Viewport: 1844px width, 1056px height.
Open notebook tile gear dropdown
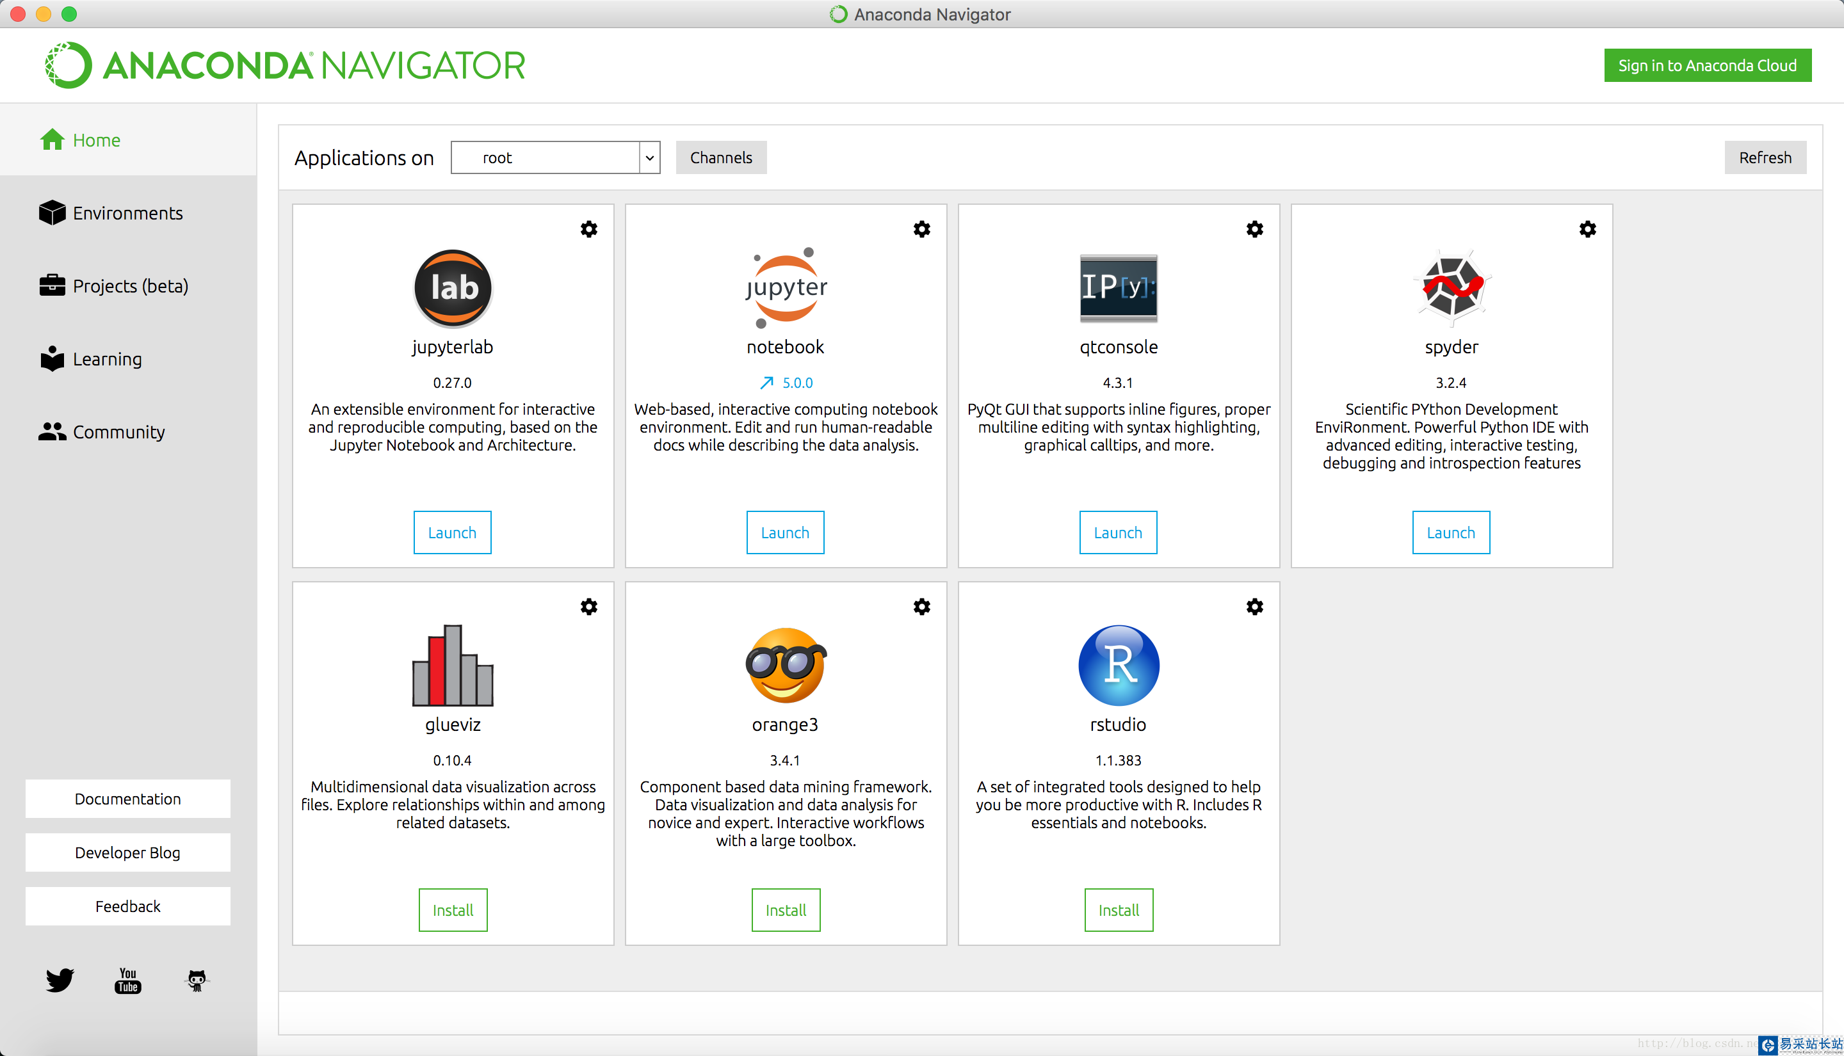921,229
